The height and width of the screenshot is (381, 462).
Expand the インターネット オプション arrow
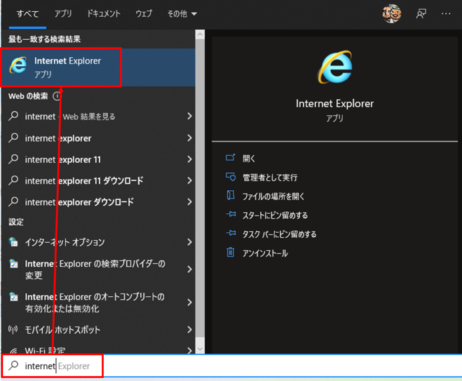tap(189, 242)
